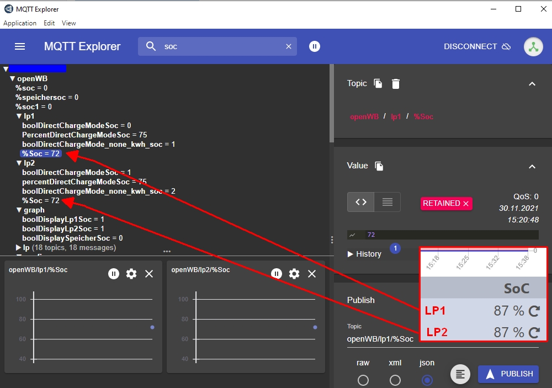
Task: Open the View menu
Action: [x=69, y=23]
